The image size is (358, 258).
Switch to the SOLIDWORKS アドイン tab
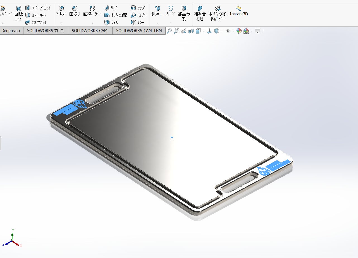(x=46, y=31)
